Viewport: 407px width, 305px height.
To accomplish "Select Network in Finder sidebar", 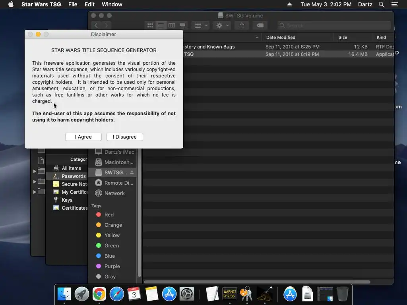I will coord(112,193).
